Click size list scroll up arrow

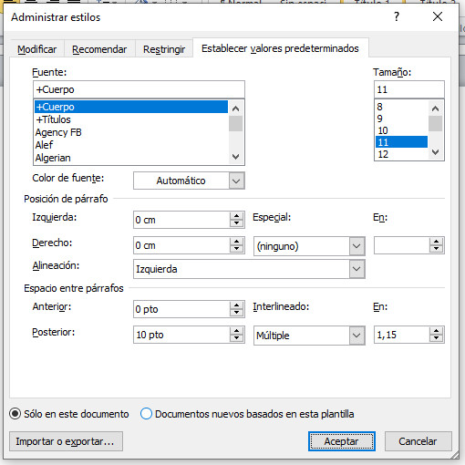click(435, 108)
